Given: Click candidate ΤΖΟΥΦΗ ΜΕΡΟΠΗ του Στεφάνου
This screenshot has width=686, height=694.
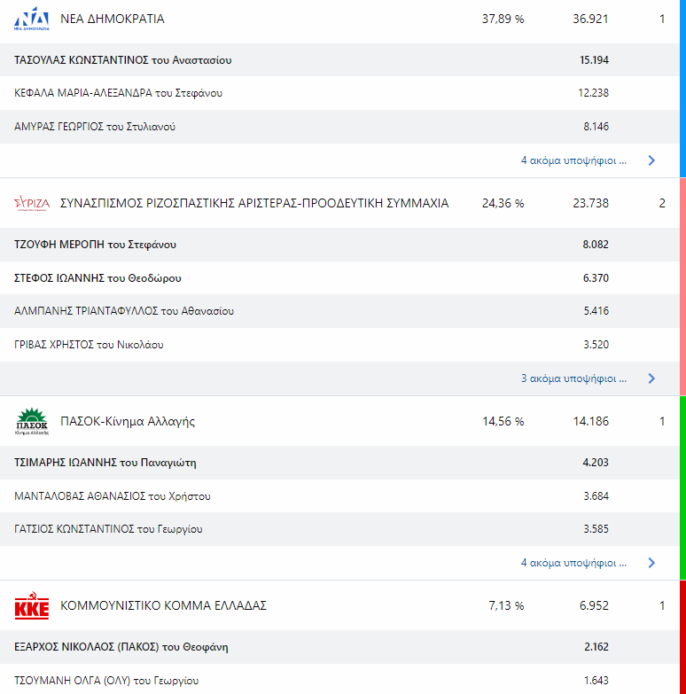Looking at the screenshot, I should [x=95, y=245].
